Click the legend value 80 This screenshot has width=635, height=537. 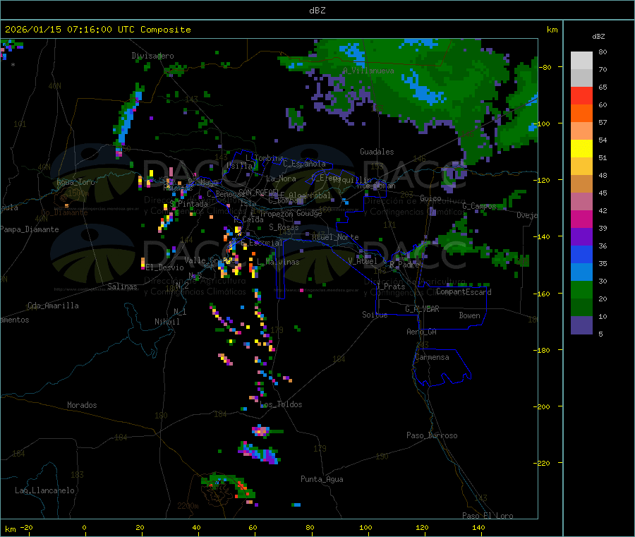click(x=603, y=52)
